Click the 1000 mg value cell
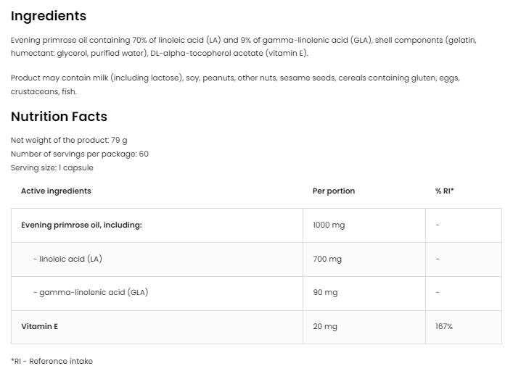This screenshot has width=513, height=374. coord(329,225)
